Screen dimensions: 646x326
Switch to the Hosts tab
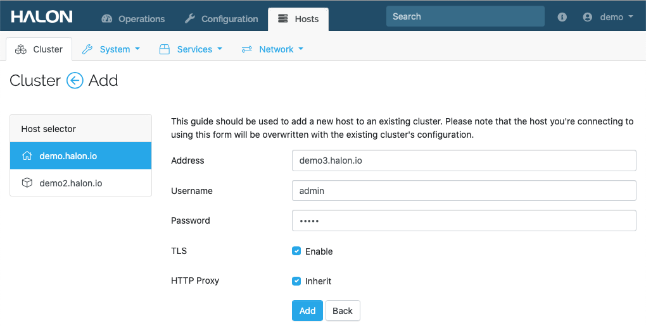click(x=298, y=19)
